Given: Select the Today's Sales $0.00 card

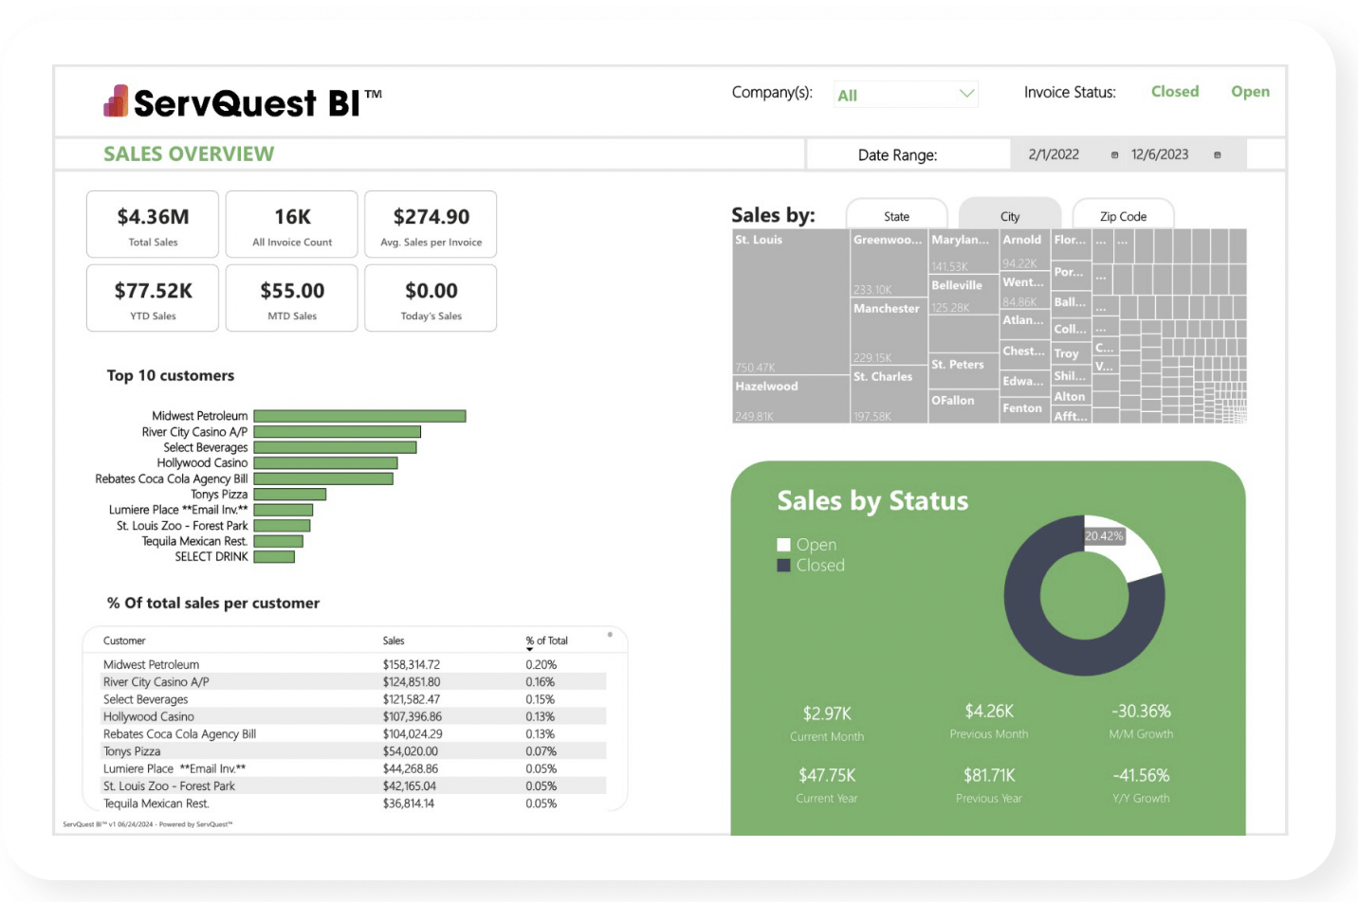Looking at the screenshot, I should [431, 298].
